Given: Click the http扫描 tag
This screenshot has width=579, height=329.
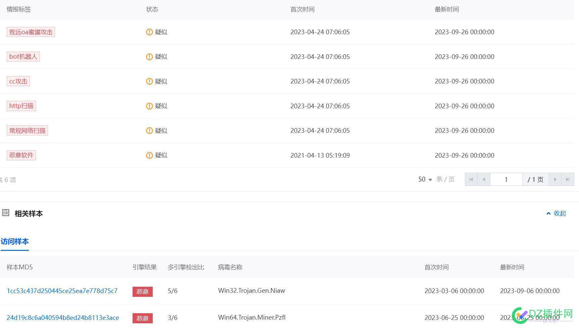Looking at the screenshot, I should coord(21,106).
